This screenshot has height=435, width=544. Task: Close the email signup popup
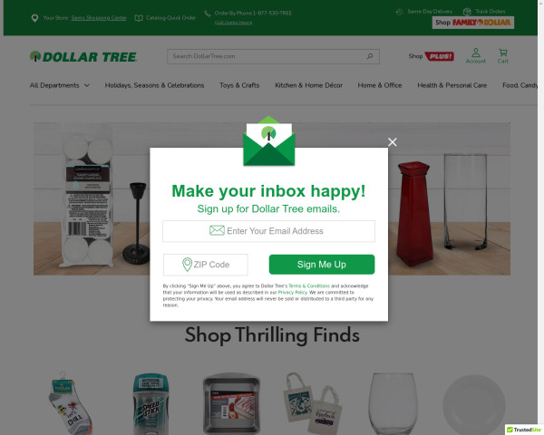(392, 142)
